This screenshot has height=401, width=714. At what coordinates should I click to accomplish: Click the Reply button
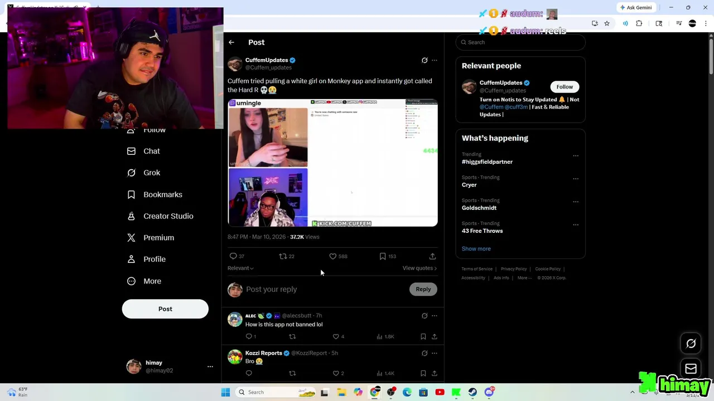coord(423,290)
